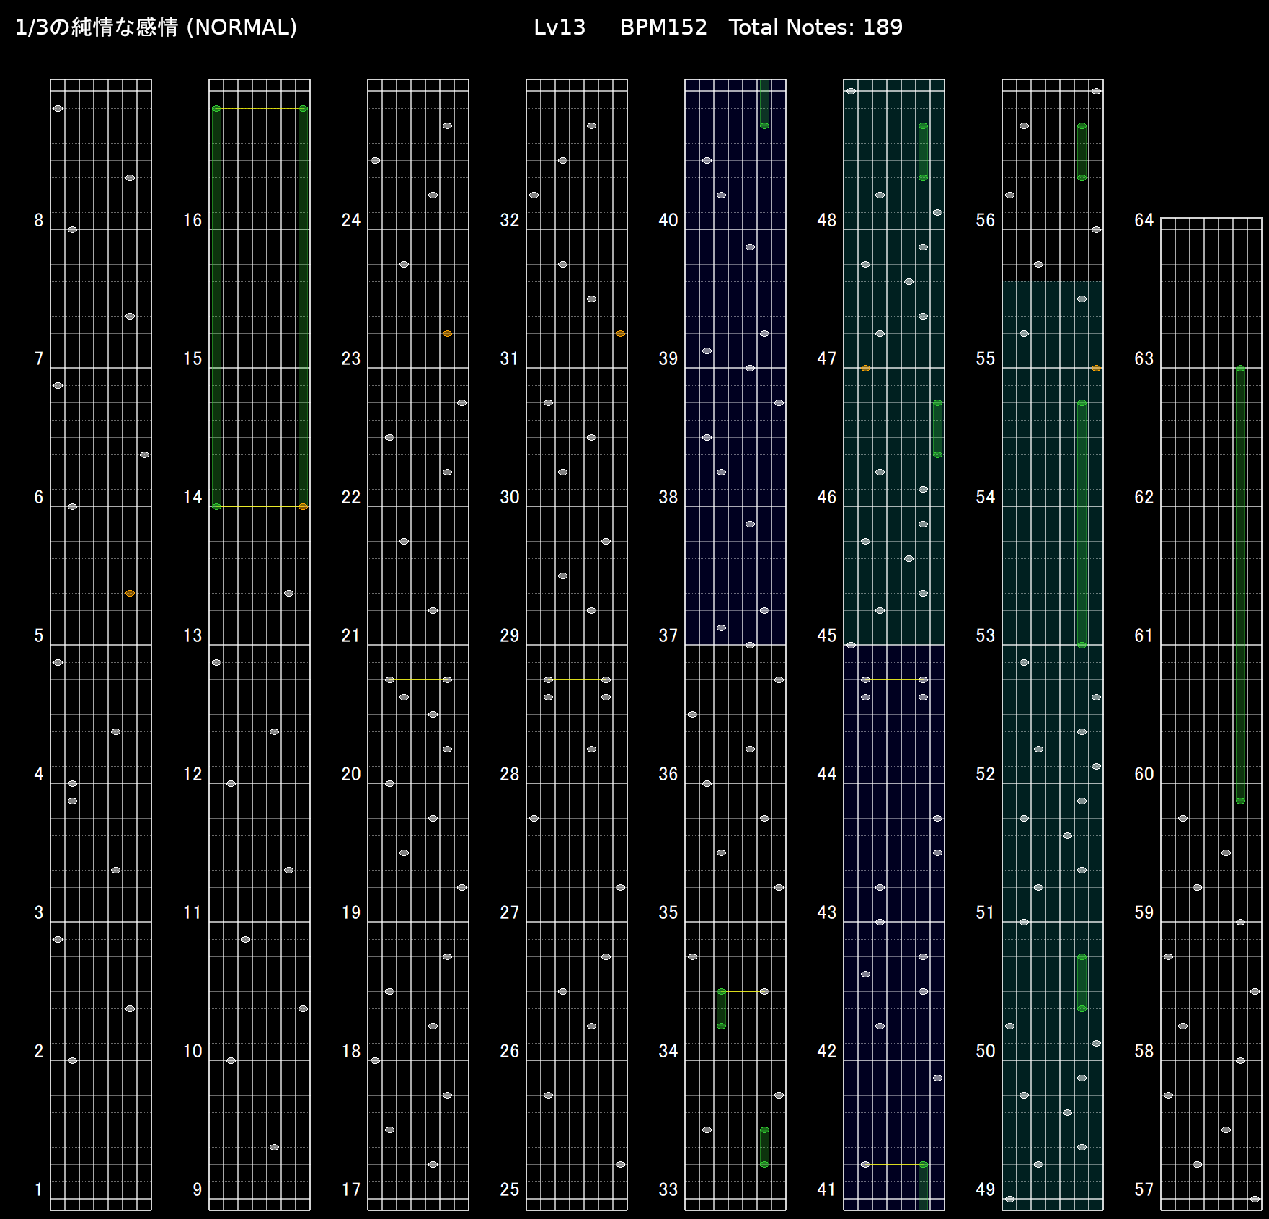Click measure number 14 label
The image size is (1269, 1219).
tap(193, 497)
